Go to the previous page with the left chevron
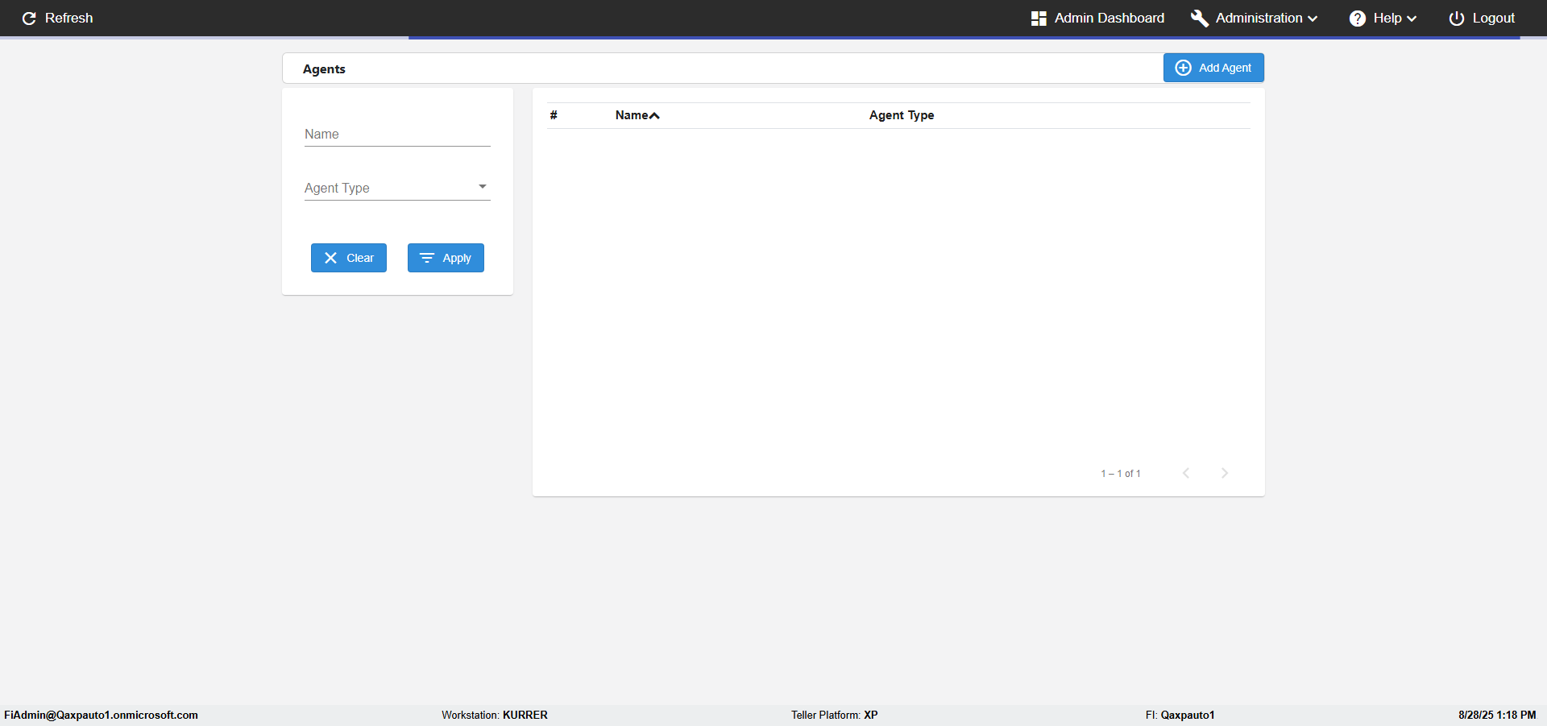The width and height of the screenshot is (1547, 726). (1186, 473)
